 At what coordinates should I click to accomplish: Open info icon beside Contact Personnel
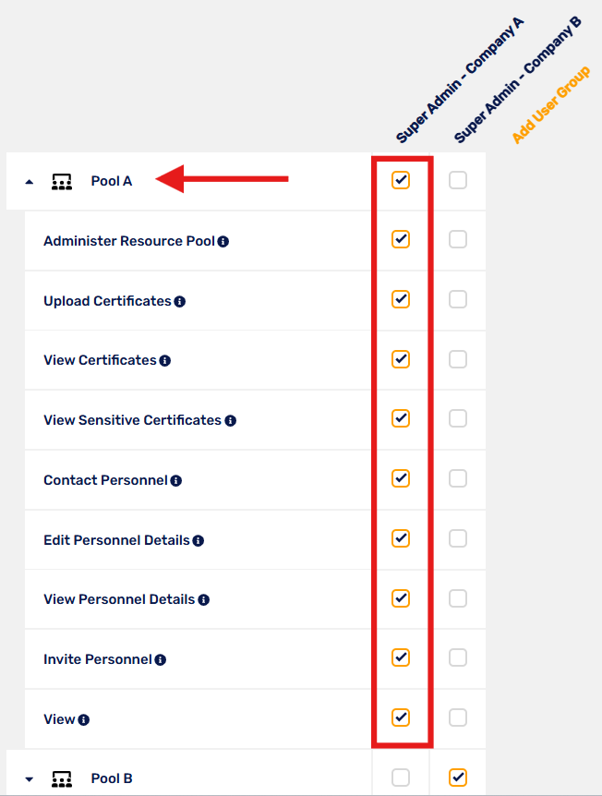[176, 481]
